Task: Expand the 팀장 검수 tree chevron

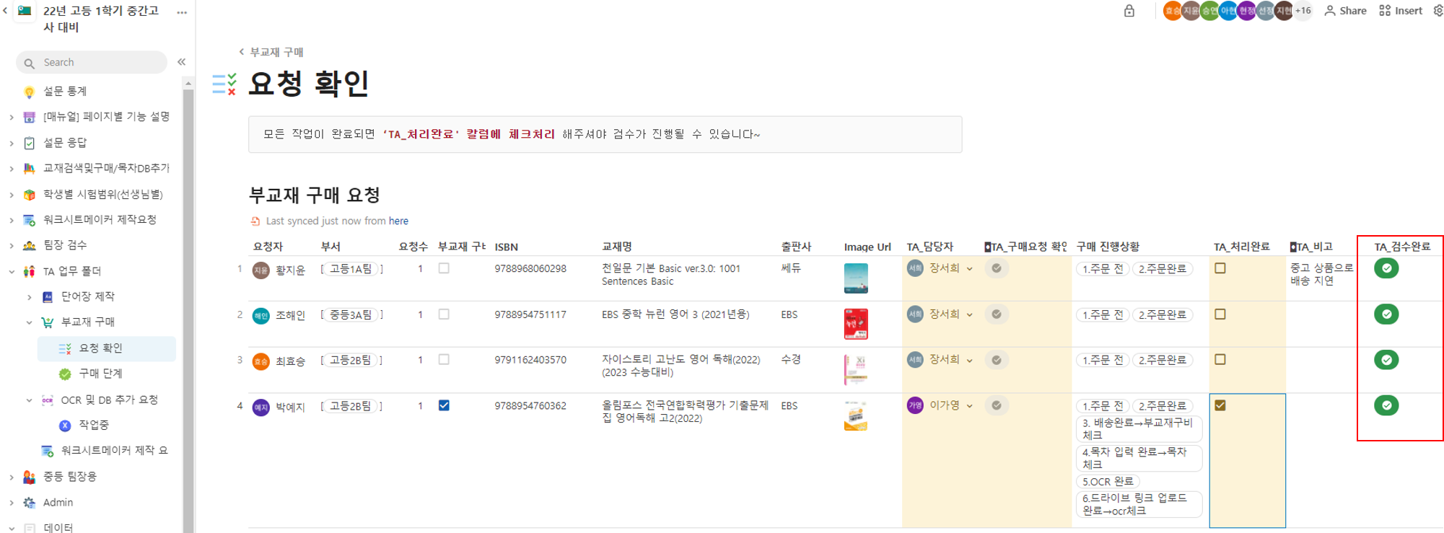Action: coord(12,245)
